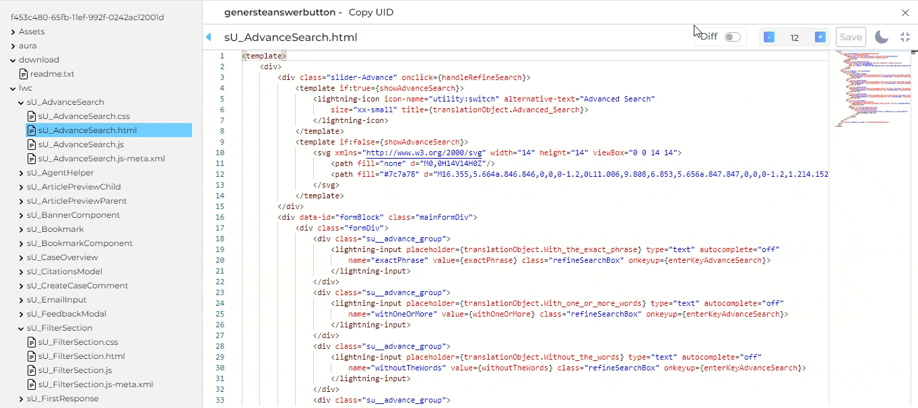This screenshot has width=918, height=408.
Task: Open sU_FilterSection.html file
Action: 81,356
